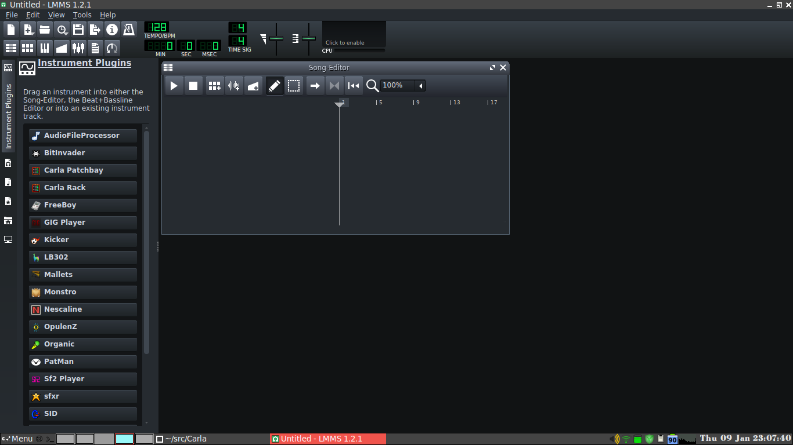Show the Song-Editor via the main toolbar icon
This screenshot has height=445, width=793.
11,48
